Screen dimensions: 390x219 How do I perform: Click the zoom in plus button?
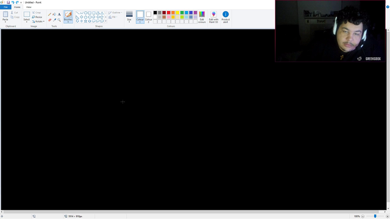click(388, 217)
